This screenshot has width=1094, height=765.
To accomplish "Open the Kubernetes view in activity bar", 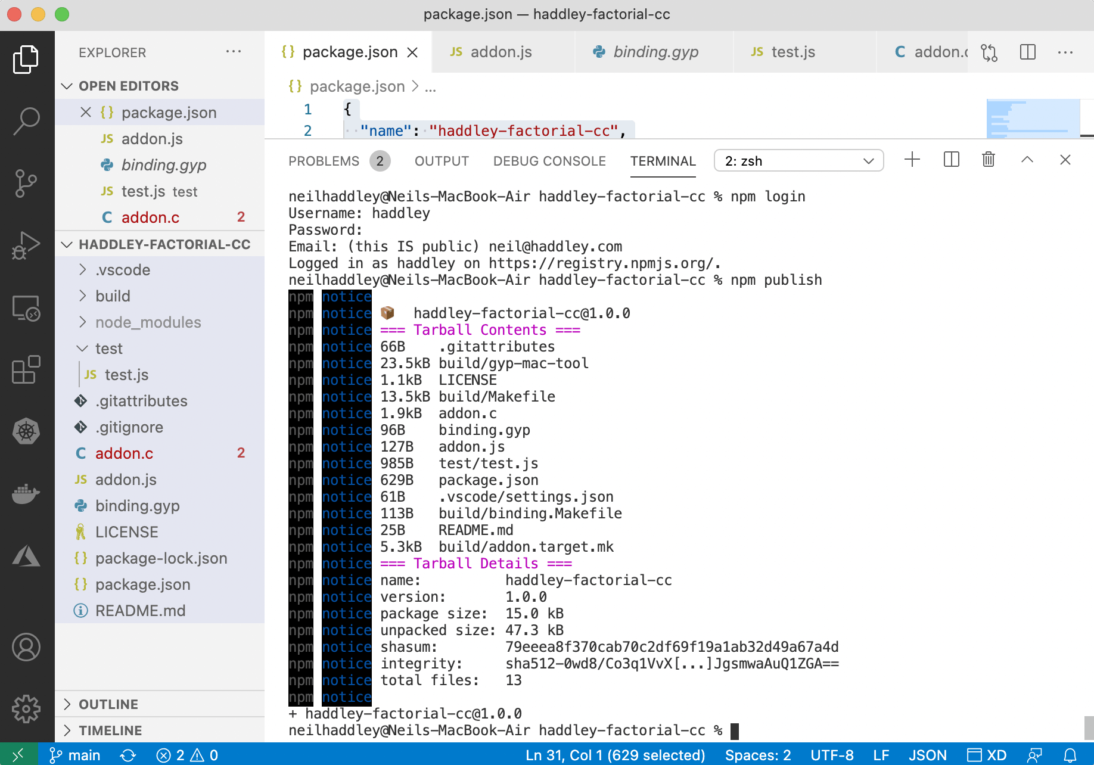I will (x=26, y=431).
